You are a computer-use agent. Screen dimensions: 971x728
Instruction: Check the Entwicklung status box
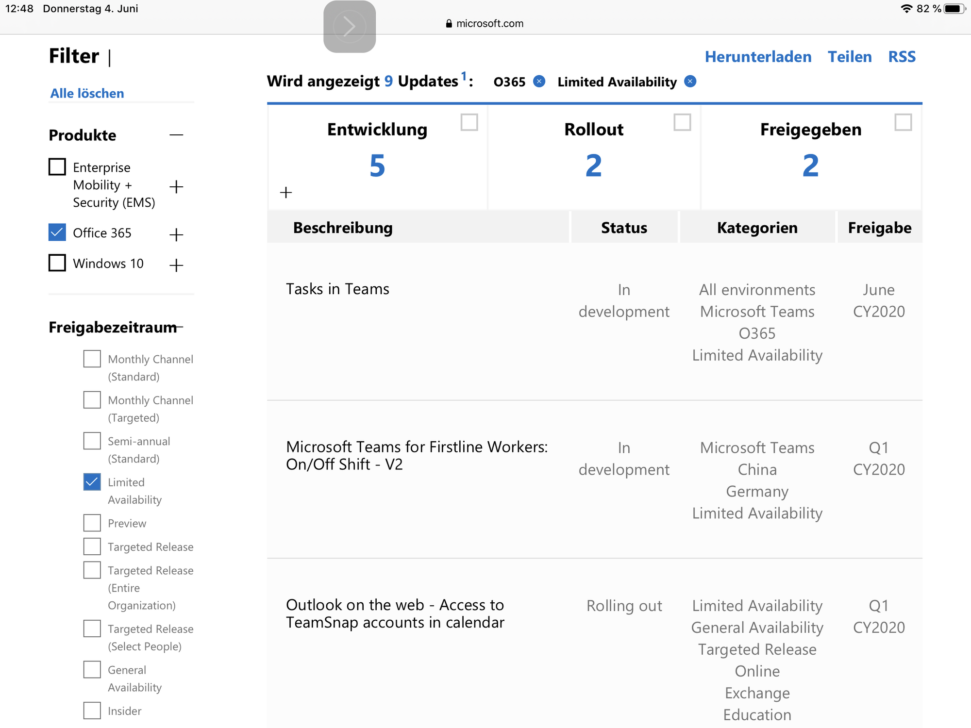tap(469, 122)
